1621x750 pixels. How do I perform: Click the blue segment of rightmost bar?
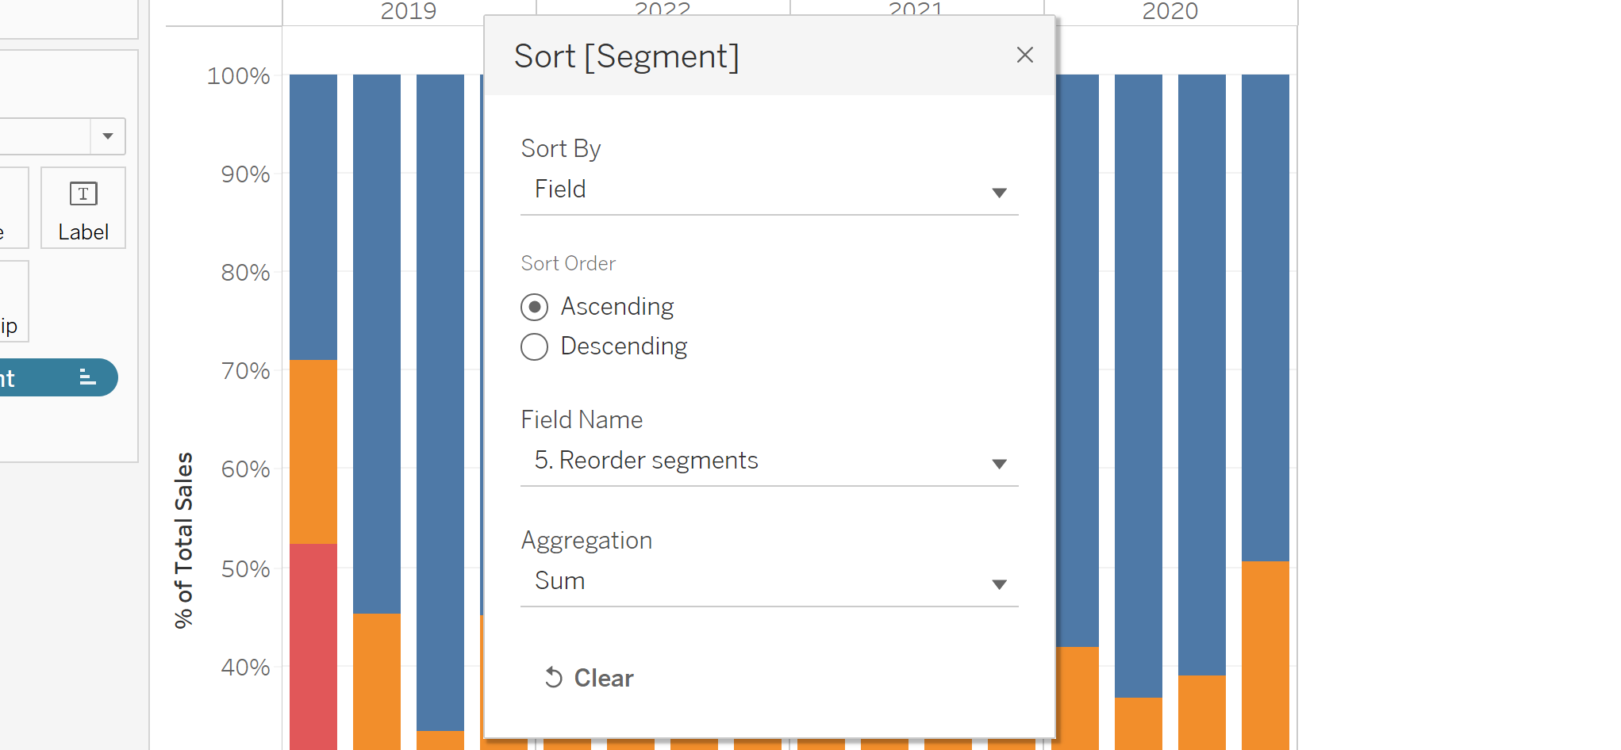[1265, 317]
